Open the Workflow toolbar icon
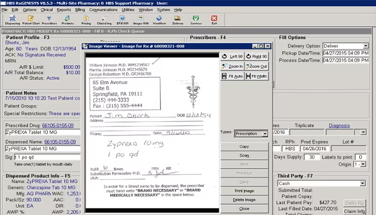 point(159,20)
